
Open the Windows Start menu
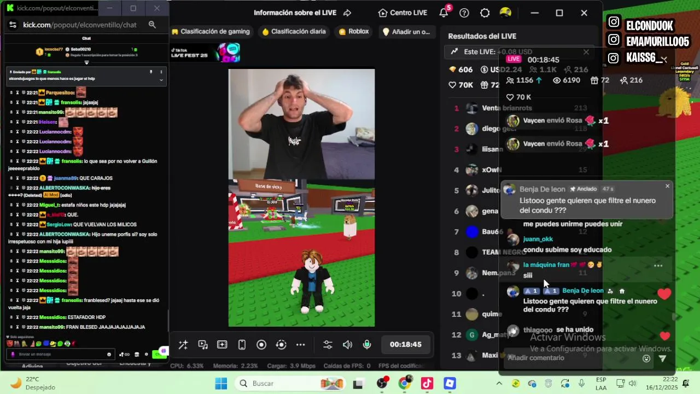coord(221,384)
